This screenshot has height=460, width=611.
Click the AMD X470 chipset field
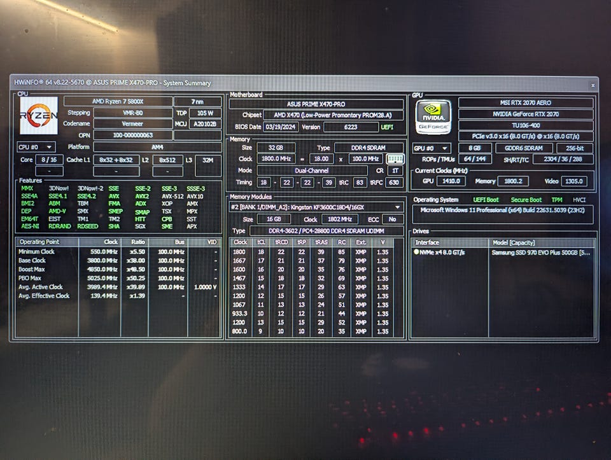click(x=333, y=115)
